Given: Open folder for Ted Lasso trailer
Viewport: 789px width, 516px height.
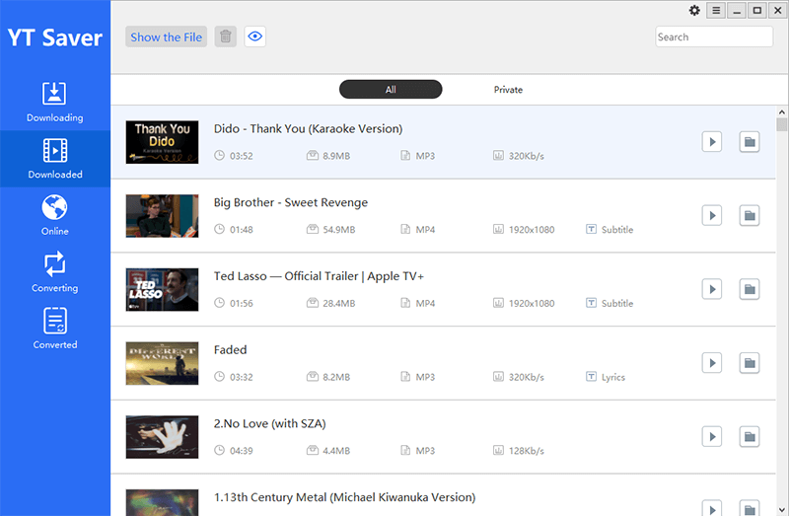Looking at the screenshot, I should tap(750, 289).
